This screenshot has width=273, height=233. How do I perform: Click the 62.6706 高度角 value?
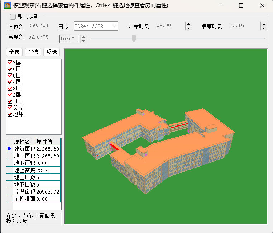coord(38,37)
